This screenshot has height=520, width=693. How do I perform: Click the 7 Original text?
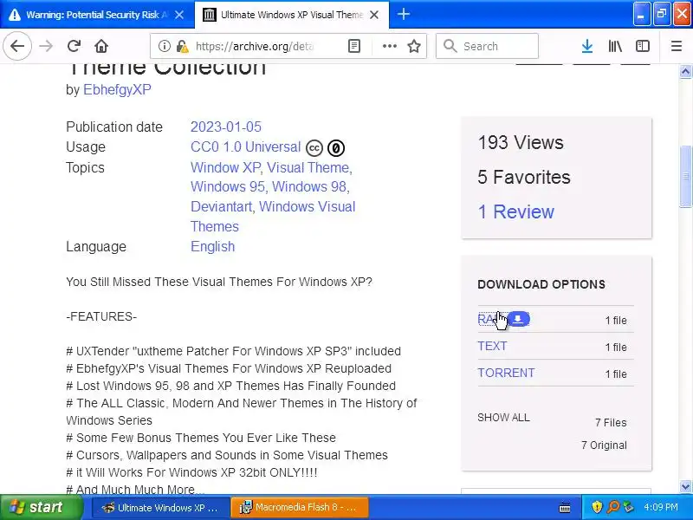[604, 445]
